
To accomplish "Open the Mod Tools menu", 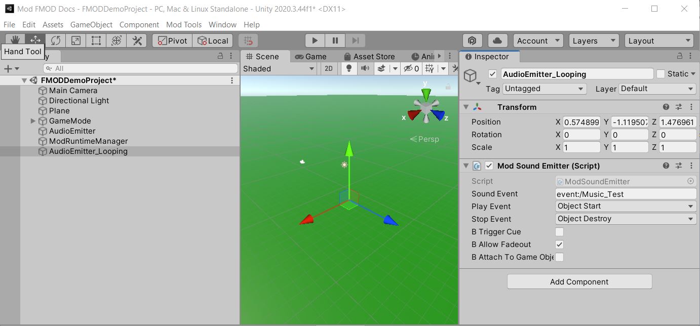I will pyautogui.click(x=184, y=24).
